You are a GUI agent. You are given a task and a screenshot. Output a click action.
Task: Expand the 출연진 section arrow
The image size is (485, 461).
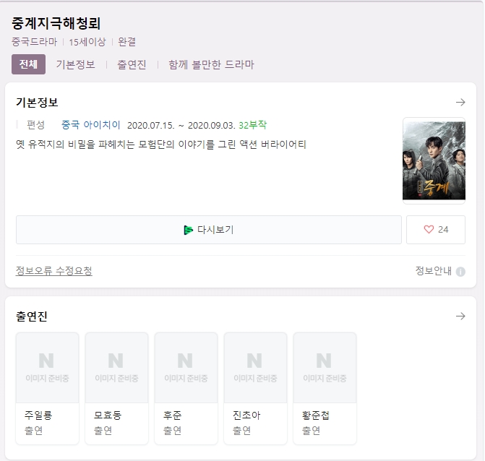pyautogui.click(x=460, y=316)
